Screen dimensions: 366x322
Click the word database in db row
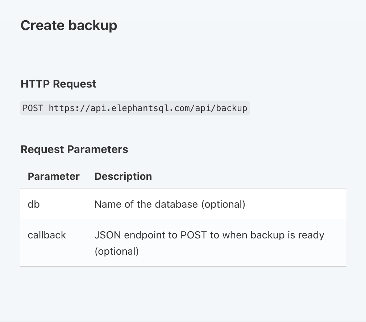click(176, 204)
